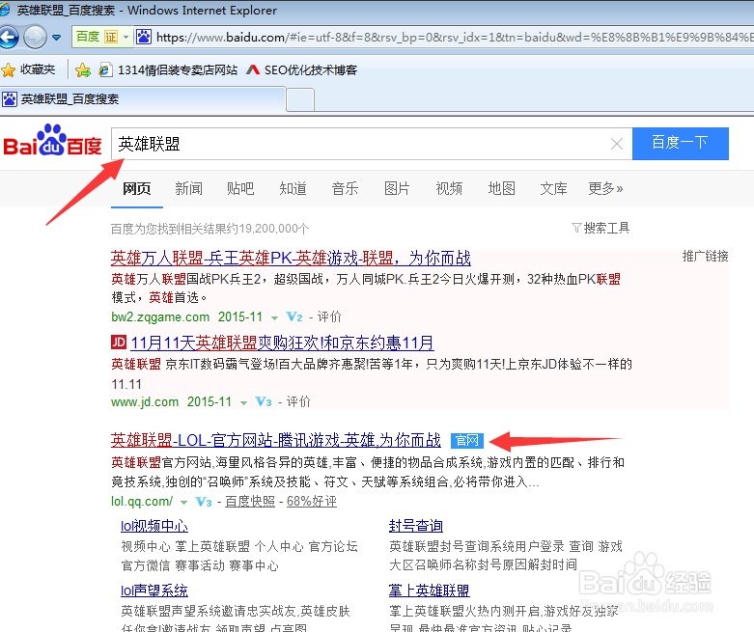
Task: Click the 推广链接 label
Action: point(706,256)
